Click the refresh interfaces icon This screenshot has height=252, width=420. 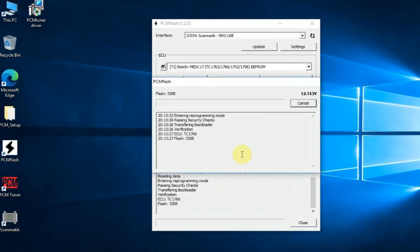click(312, 35)
